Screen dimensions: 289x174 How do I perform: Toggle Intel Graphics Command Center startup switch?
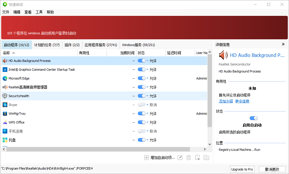[142, 70]
